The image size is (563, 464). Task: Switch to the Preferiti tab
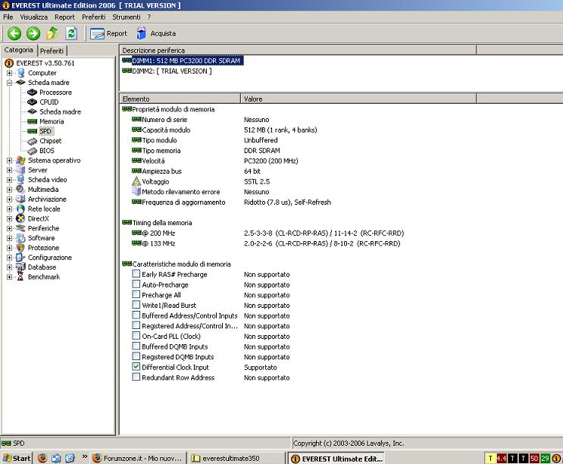[x=52, y=50]
